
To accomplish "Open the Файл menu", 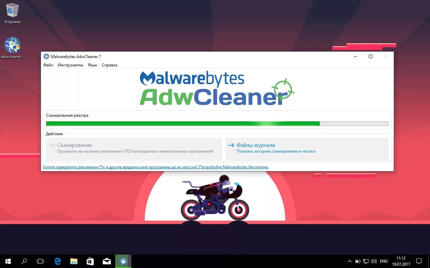I will pyautogui.click(x=48, y=65).
